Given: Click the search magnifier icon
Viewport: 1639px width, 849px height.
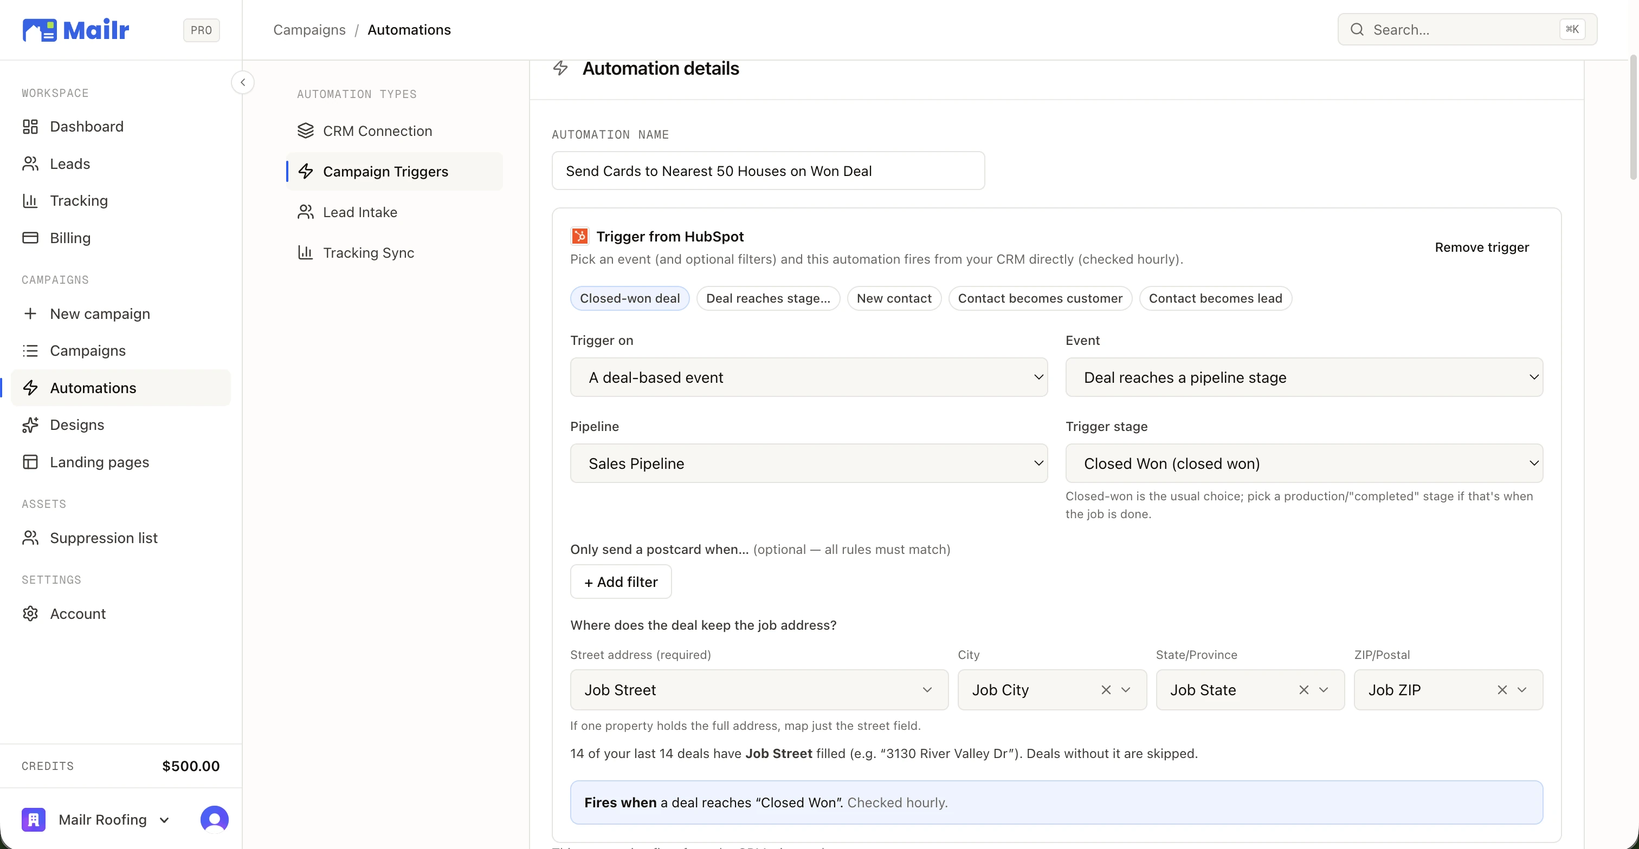Looking at the screenshot, I should click(1357, 29).
